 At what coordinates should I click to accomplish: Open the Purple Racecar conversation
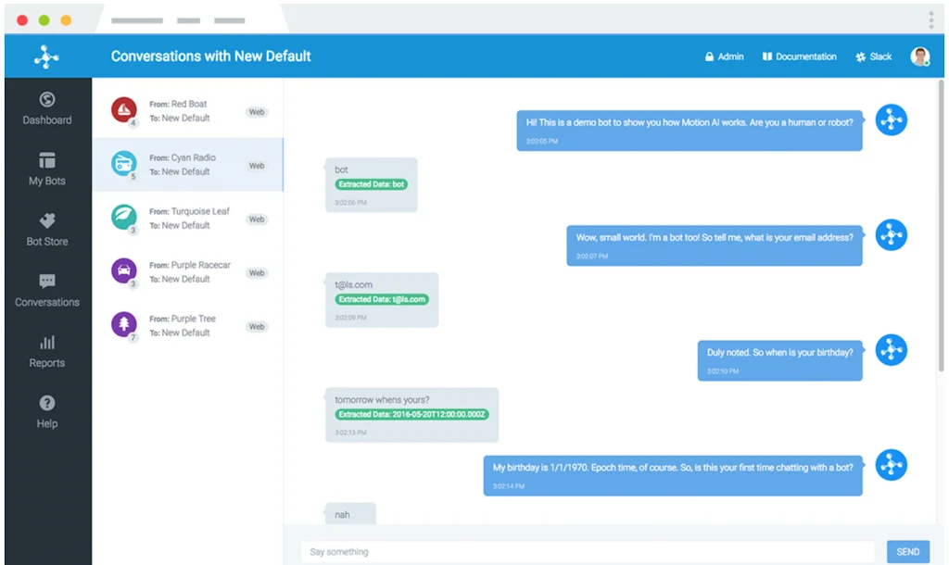tap(190, 271)
